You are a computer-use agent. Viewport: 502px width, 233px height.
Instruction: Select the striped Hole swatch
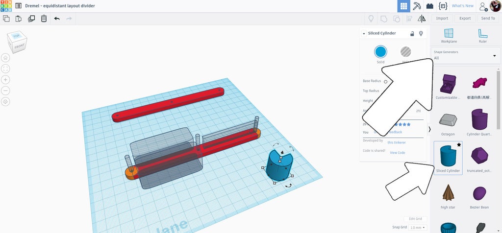405,51
